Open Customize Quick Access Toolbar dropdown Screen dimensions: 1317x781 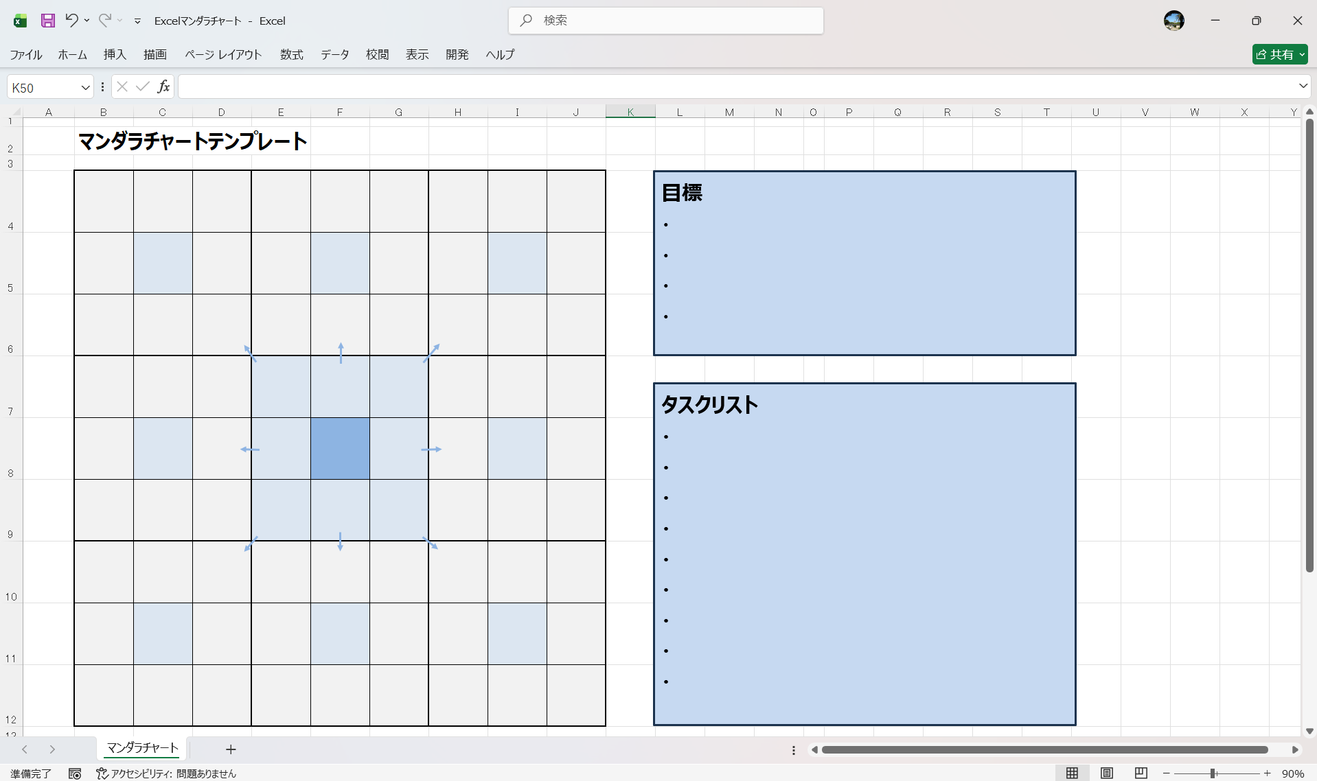pyautogui.click(x=137, y=21)
